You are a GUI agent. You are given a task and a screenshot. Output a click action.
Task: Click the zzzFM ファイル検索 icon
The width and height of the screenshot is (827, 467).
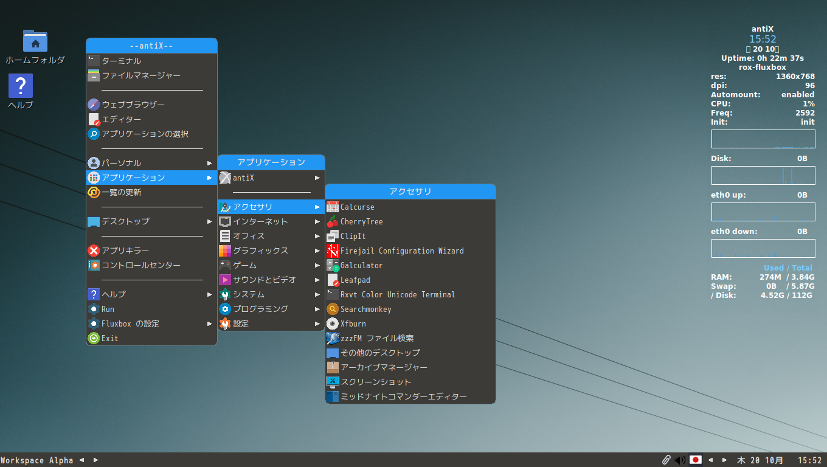(333, 338)
